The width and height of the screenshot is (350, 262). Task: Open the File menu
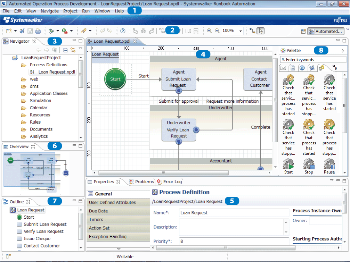pos(6,11)
